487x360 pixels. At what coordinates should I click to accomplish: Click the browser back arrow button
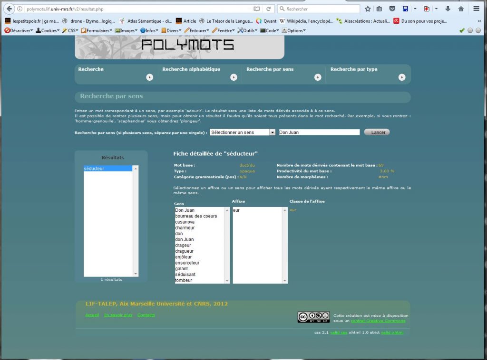pos(9,9)
